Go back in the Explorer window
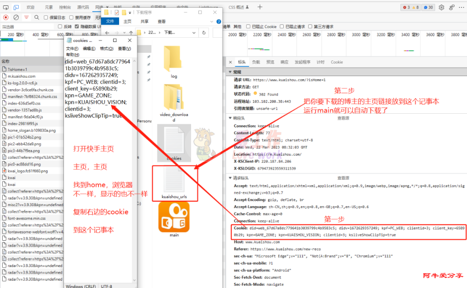The image size is (467, 288). click(107, 33)
